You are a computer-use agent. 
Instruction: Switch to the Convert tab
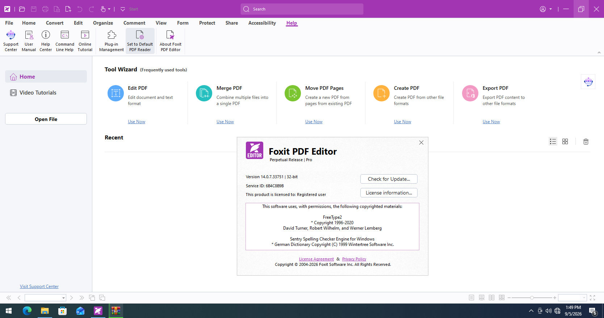(55, 23)
